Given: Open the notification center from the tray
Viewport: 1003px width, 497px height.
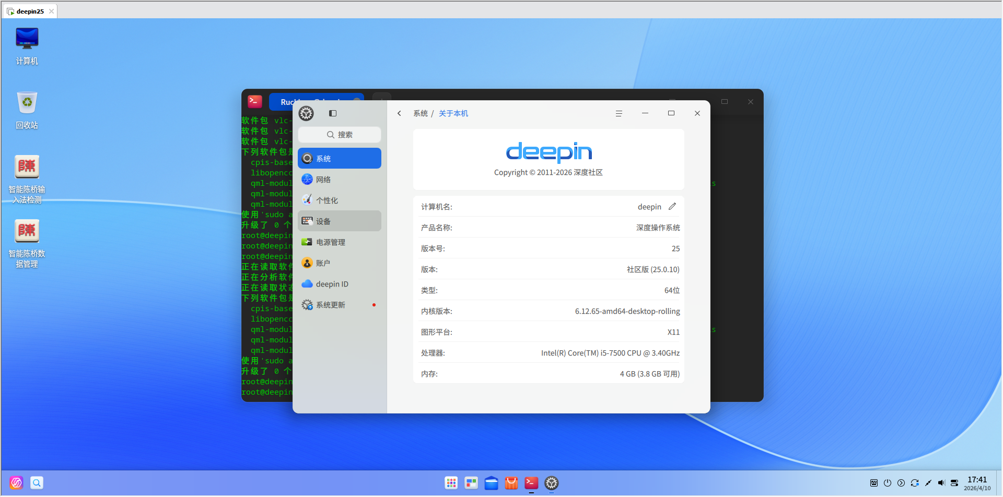Looking at the screenshot, I should click(954, 483).
